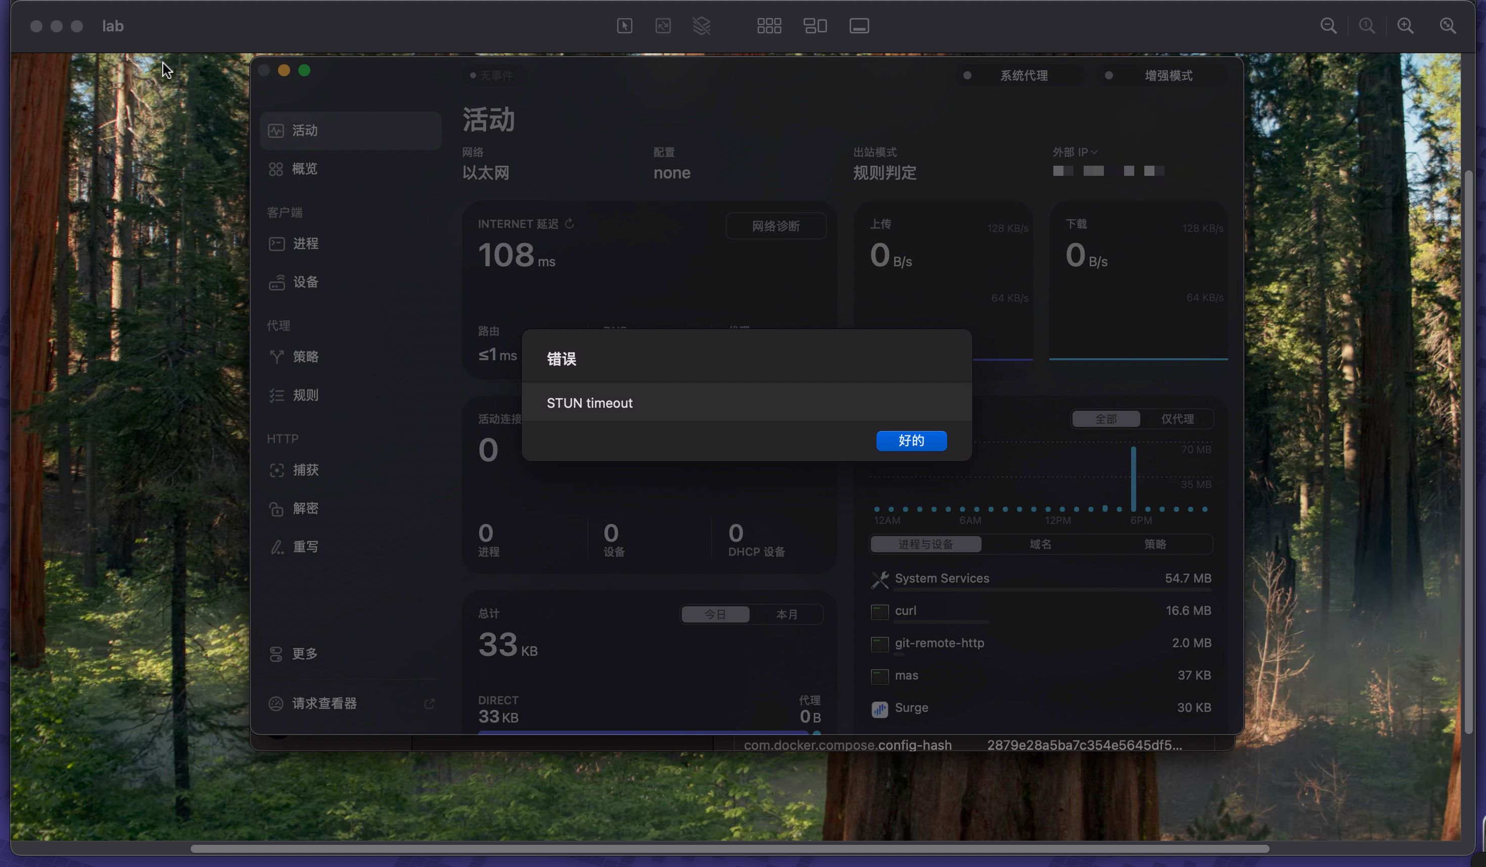The height and width of the screenshot is (867, 1486).
Task: Click the System Services wrench icon
Action: tap(879, 580)
